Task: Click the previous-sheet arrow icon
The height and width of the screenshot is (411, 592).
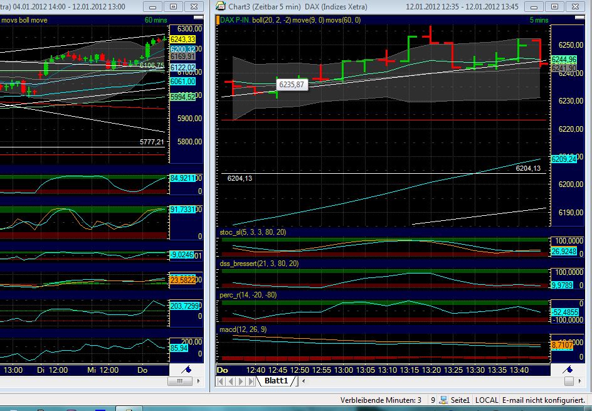Action: (231, 381)
